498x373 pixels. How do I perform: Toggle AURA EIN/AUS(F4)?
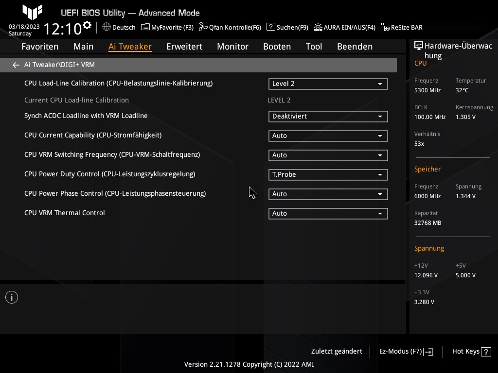[345, 27]
